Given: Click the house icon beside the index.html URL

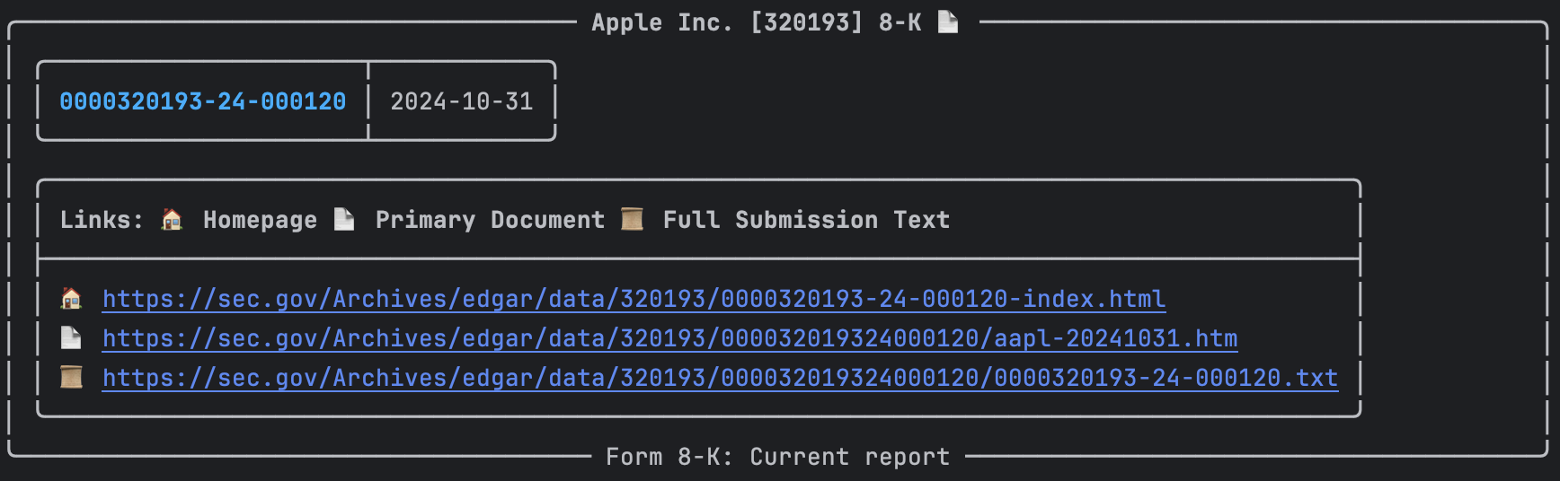Looking at the screenshot, I should pos(71,298).
